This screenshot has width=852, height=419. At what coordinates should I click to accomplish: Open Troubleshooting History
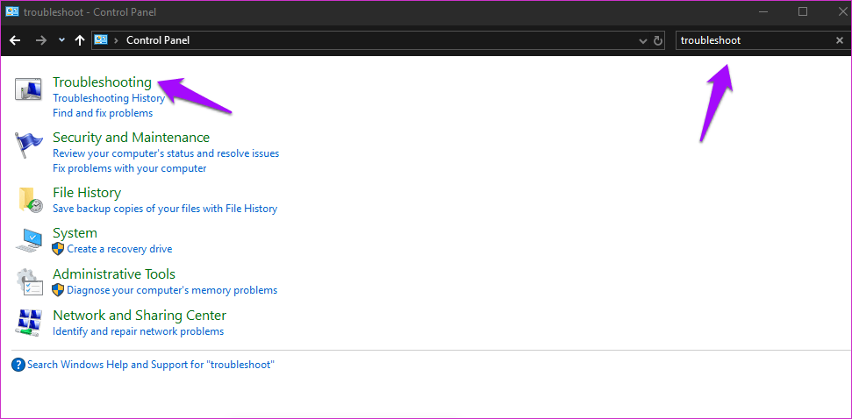pos(109,98)
